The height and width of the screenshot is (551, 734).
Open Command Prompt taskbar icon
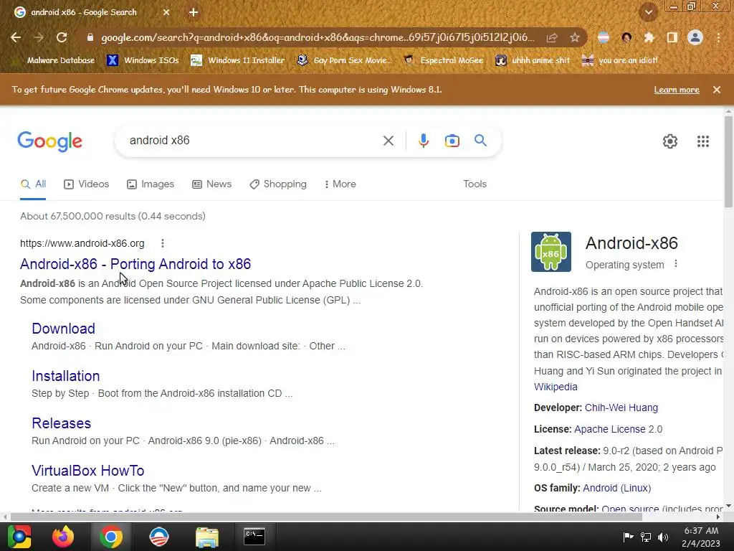254,537
